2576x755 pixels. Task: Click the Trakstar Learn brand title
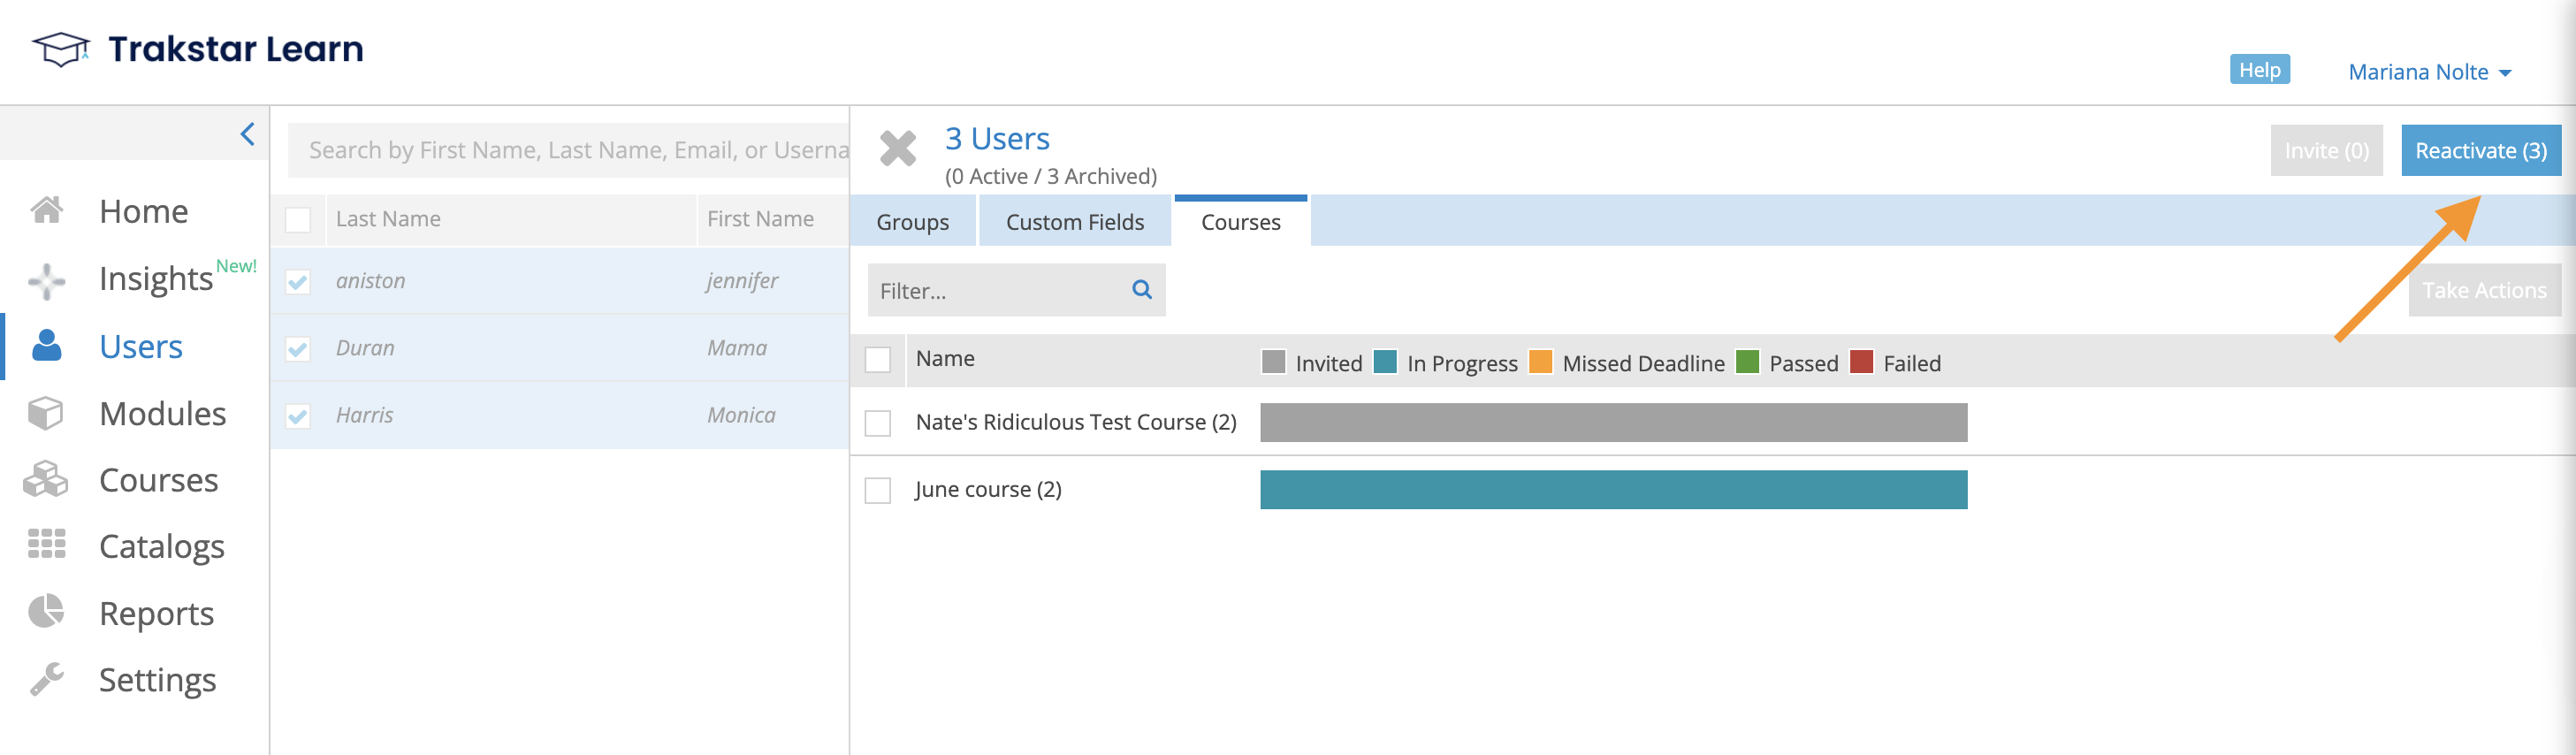tap(235, 48)
